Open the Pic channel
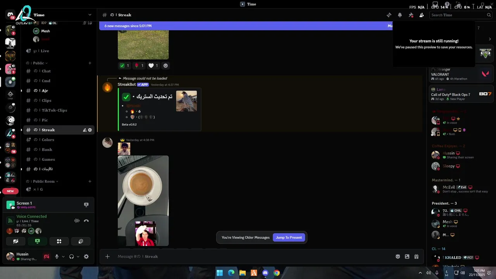The image size is (496, 279). click(x=58, y=120)
